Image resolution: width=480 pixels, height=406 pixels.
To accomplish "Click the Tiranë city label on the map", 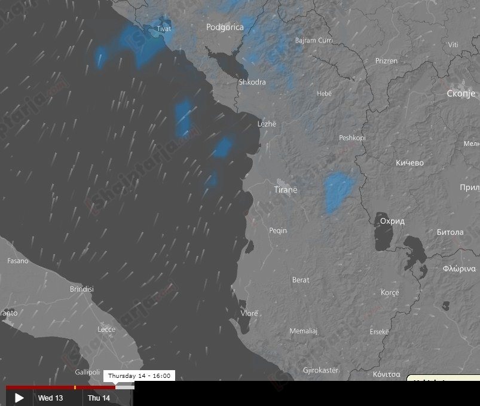I will pos(285,190).
